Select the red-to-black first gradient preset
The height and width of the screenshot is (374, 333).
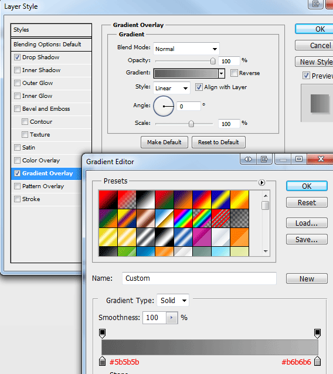(x=108, y=200)
